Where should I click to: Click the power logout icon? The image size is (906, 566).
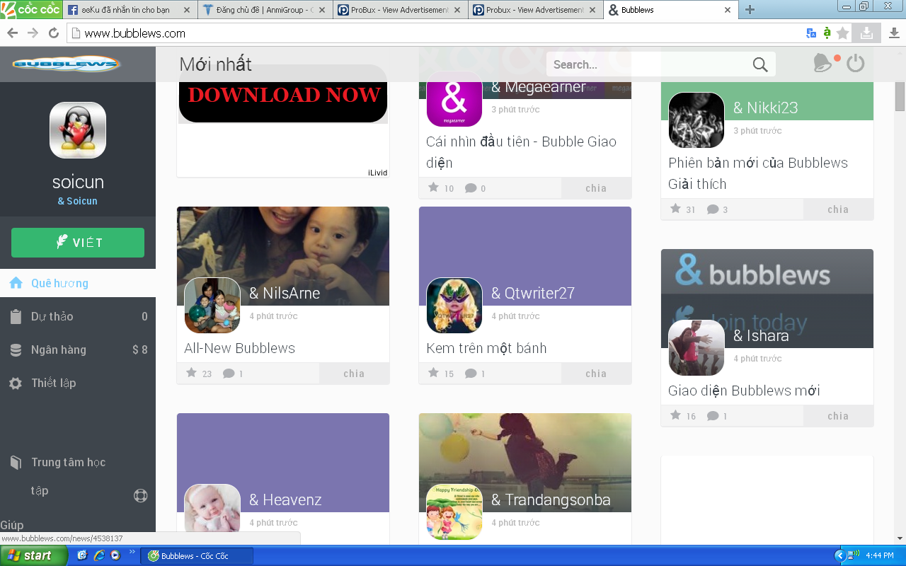pyautogui.click(x=856, y=64)
